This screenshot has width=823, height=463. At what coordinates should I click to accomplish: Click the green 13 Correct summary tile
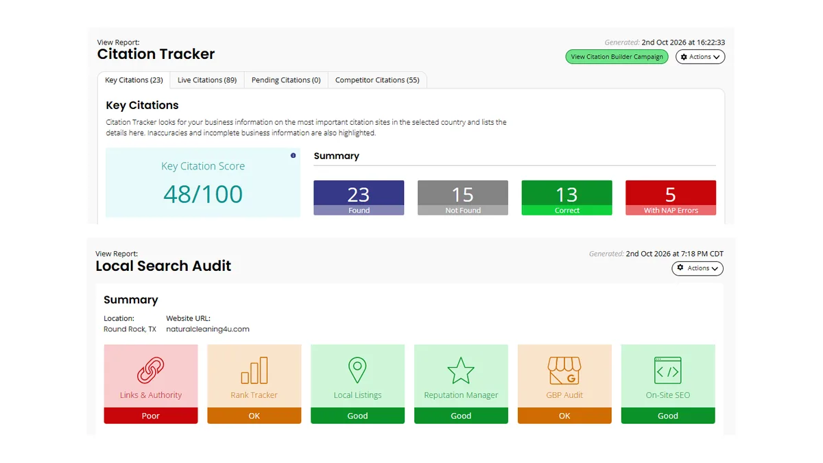[566, 198]
